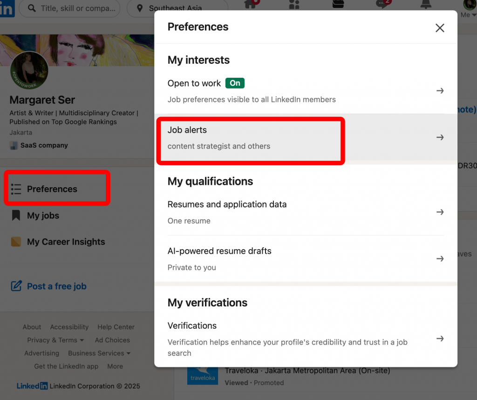477x400 pixels.
Task: Click the LinkedIn logo
Action: [x=7, y=8]
